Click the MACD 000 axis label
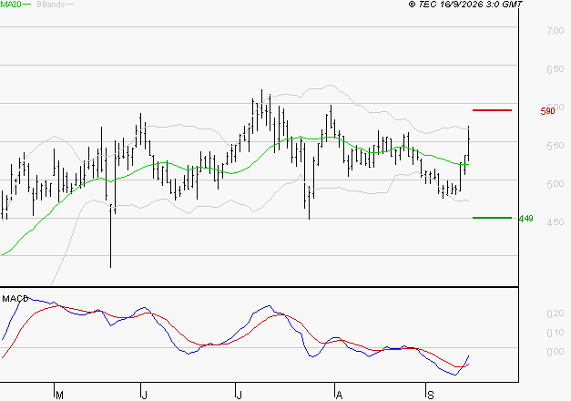Viewport: 571px width, 401px height. pos(556,352)
